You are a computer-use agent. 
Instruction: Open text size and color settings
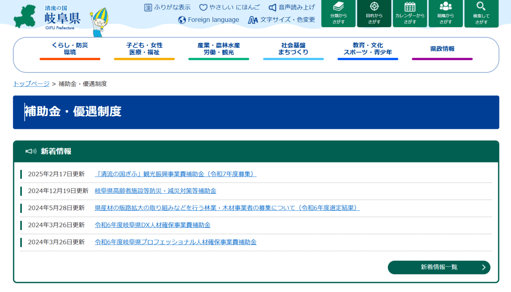pyautogui.click(x=281, y=20)
